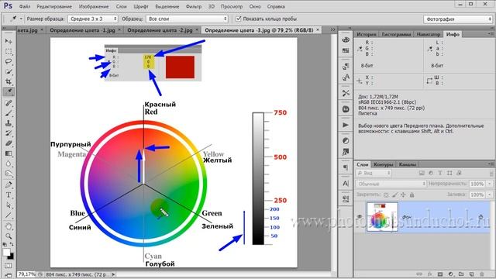Select the History Brush tool
The width and height of the screenshot is (496, 279).
[9, 133]
